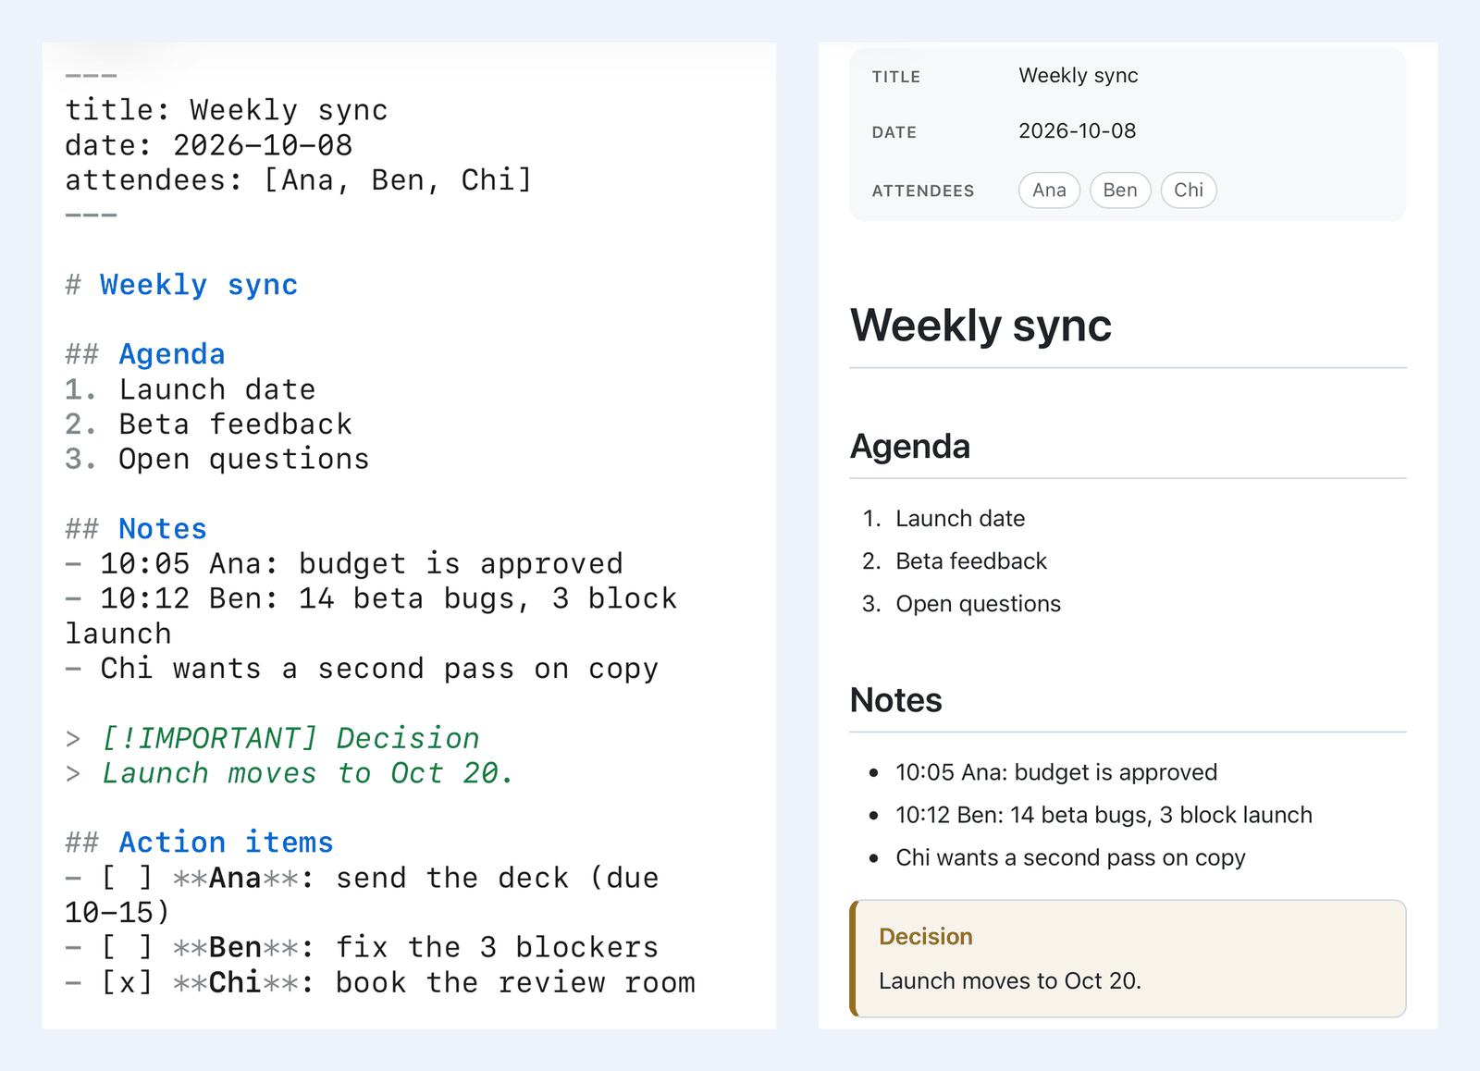The width and height of the screenshot is (1480, 1071).
Task: Click the '> Launch moves to Oct 20.' source line
Action: pyautogui.click(x=290, y=773)
